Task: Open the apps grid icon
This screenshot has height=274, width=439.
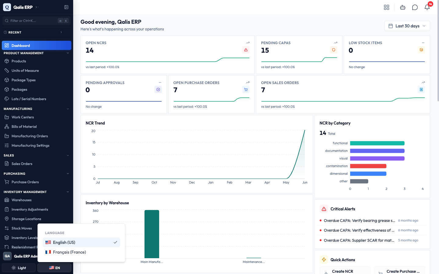Action: point(387,7)
